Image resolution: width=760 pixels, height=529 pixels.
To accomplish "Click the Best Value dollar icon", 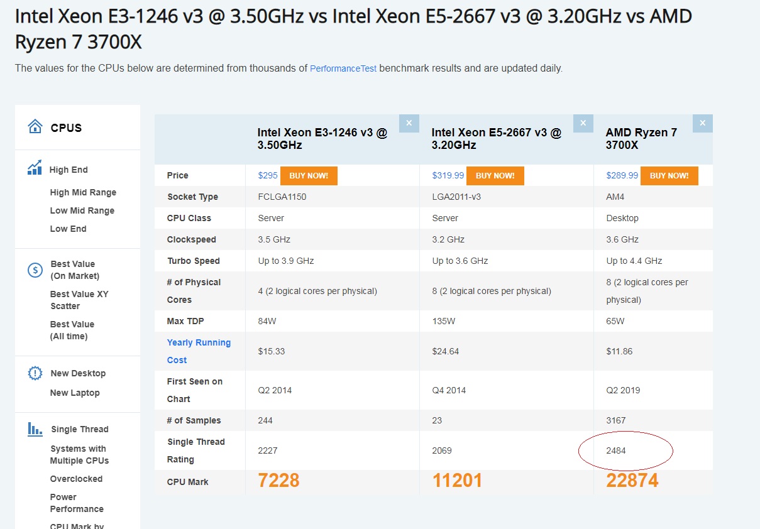I will 35,270.
